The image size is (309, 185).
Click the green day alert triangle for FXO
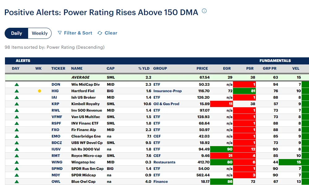point(17,130)
